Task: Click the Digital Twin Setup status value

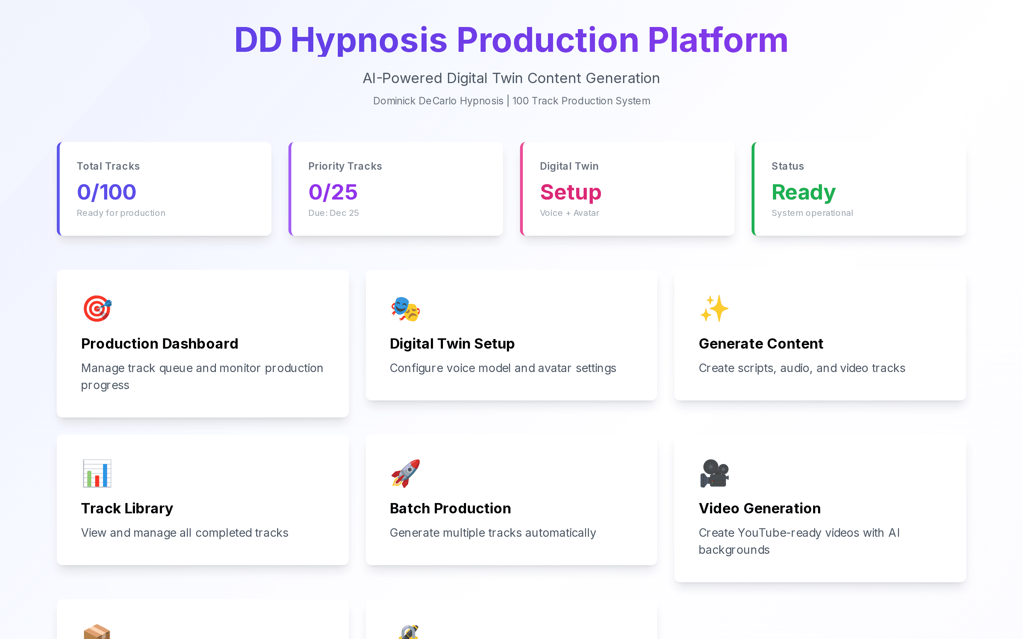Action: tap(571, 193)
